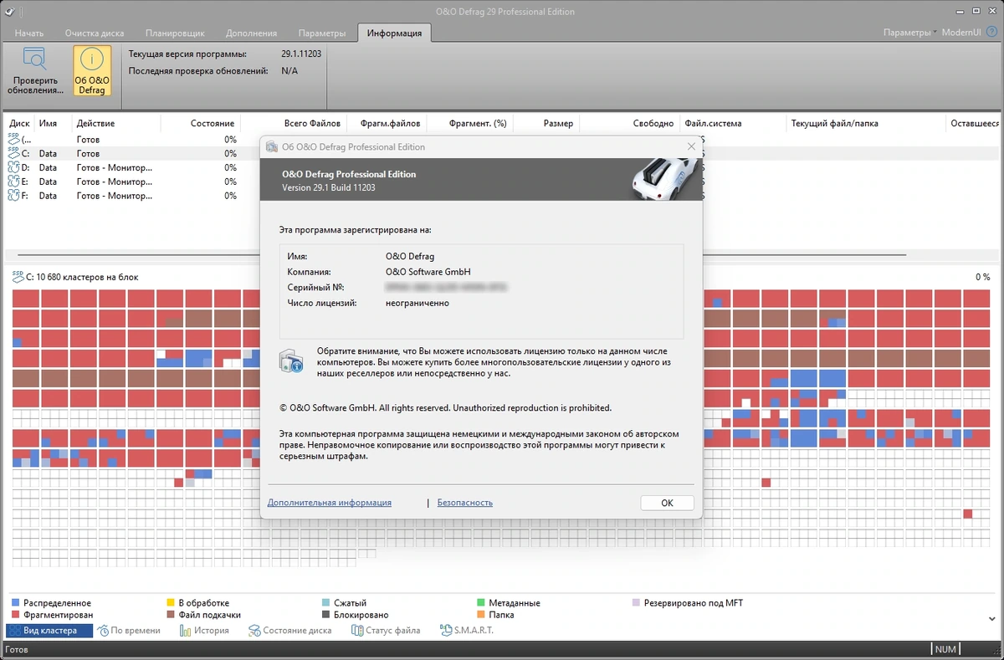Click the Папка orange legend swatch

pos(481,615)
